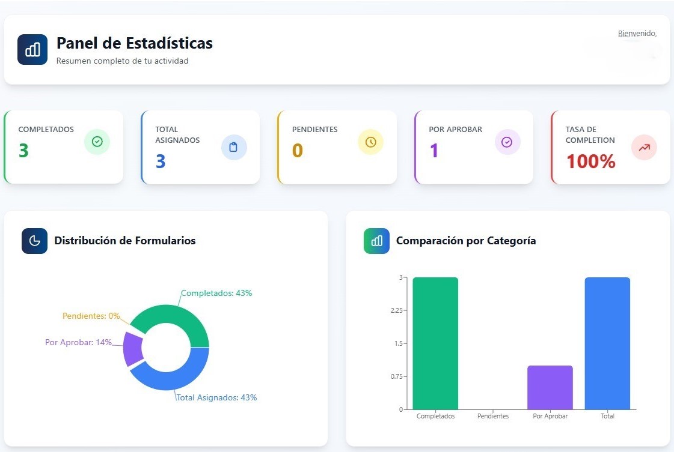
Task: Click the pie icon beside Distribución de Formularios
Action: [x=34, y=241]
